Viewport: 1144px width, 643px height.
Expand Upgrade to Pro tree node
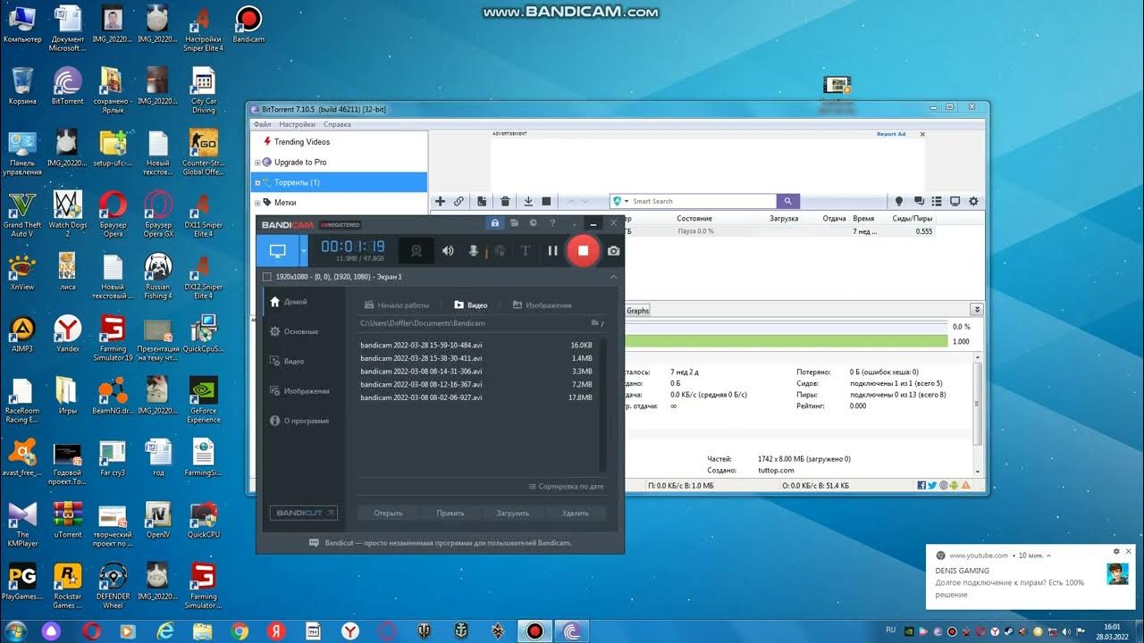click(x=257, y=163)
